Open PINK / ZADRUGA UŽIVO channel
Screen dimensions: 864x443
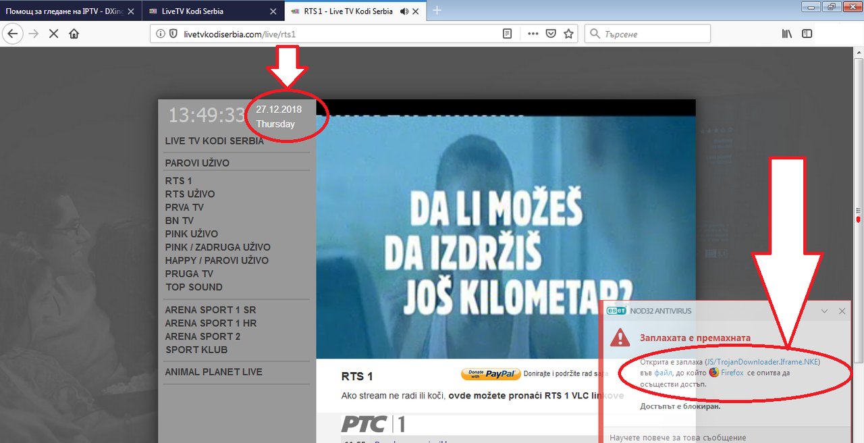click(218, 247)
